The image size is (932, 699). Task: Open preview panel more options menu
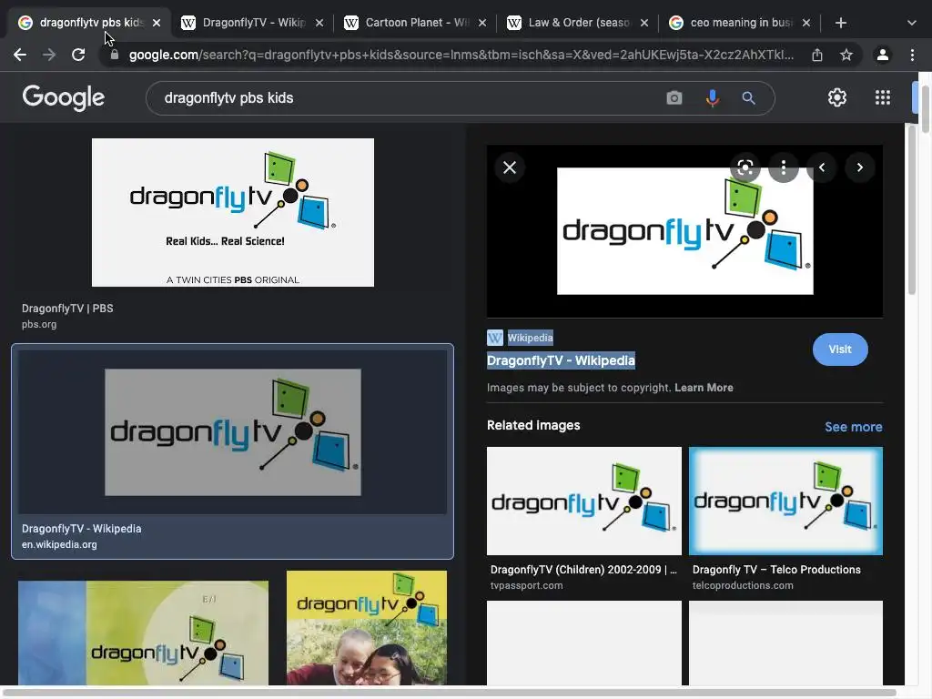point(784,167)
